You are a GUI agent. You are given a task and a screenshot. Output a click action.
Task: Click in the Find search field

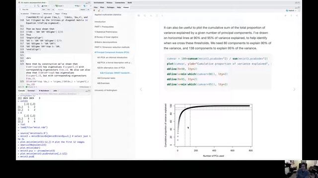point(30,9)
